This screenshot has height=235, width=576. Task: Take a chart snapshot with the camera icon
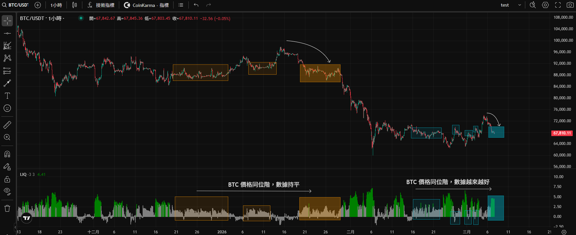(569, 5)
